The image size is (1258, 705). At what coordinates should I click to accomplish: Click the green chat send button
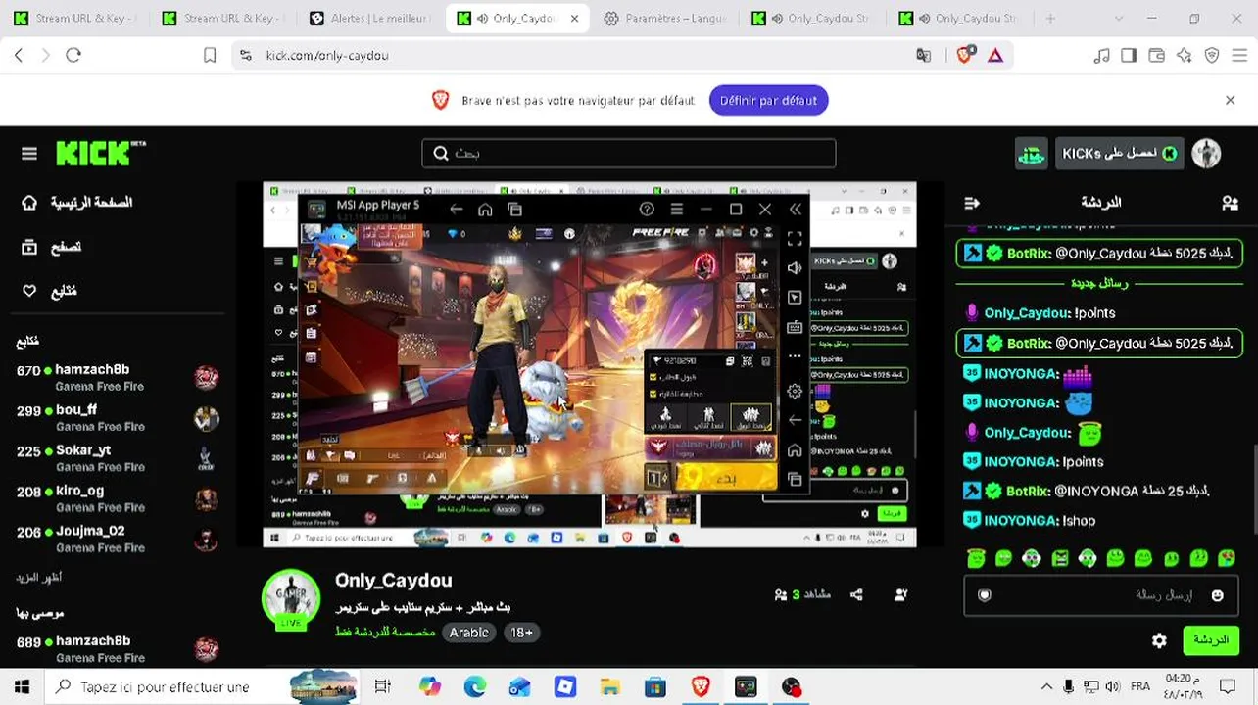pos(1211,640)
